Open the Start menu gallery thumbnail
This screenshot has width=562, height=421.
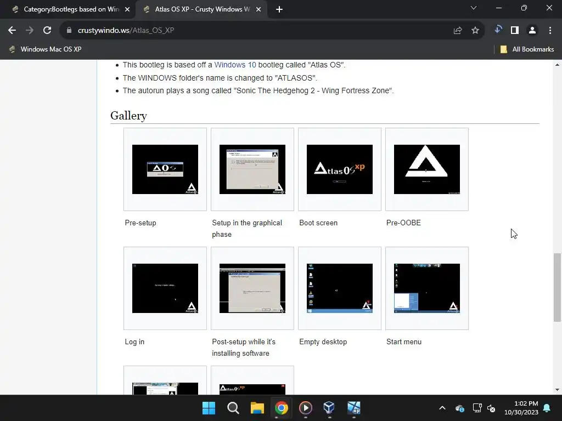click(x=427, y=288)
